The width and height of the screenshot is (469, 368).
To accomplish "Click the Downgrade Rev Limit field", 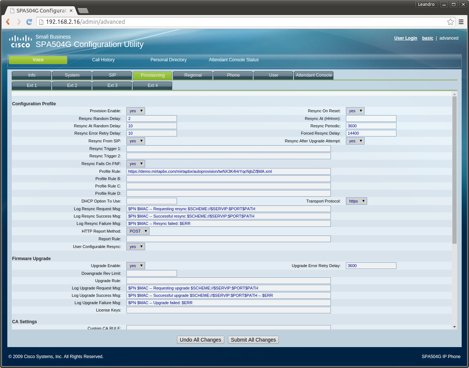I will pos(152,273).
